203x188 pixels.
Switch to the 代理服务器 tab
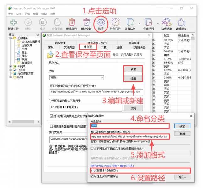(x=139, y=47)
